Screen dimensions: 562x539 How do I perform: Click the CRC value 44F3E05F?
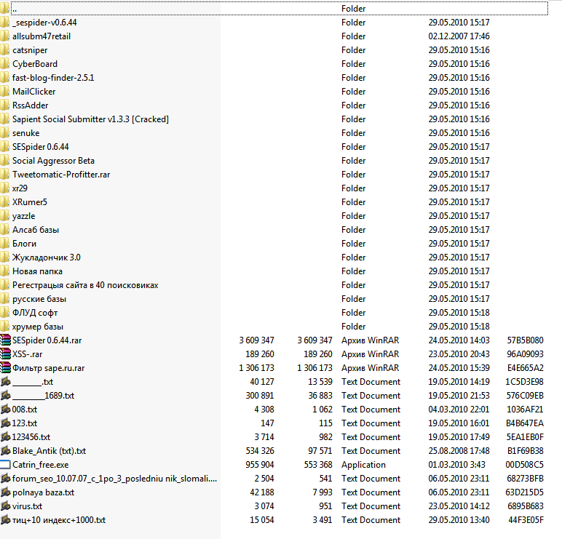point(526,520)
